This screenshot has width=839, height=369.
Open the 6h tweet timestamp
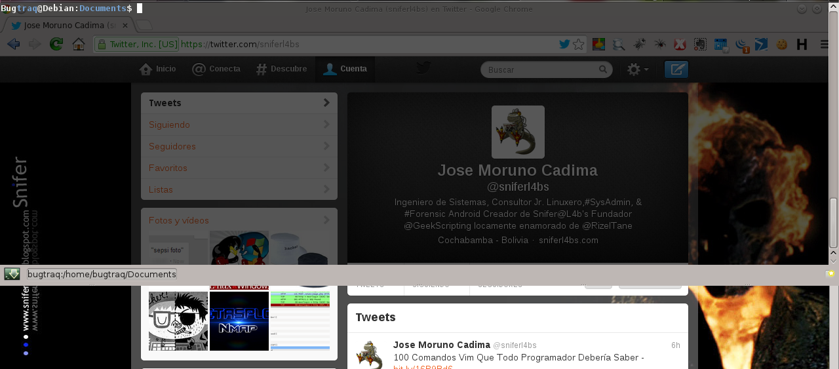pyautogui.click(x=676, y=345)
